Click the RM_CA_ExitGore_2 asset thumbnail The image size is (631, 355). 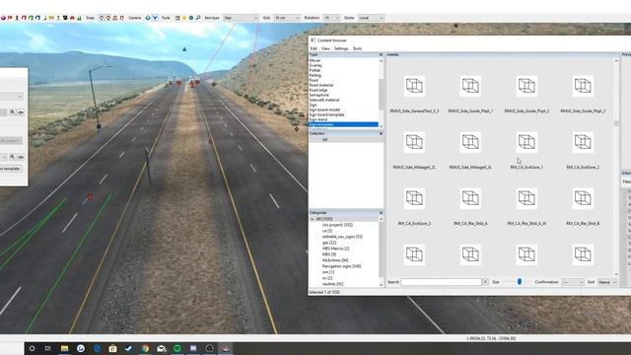pyautogui.click(x=583, y=142)
